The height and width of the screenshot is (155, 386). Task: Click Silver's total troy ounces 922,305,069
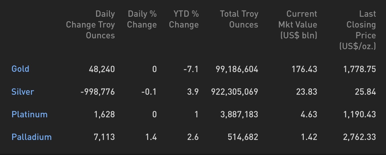235,92
